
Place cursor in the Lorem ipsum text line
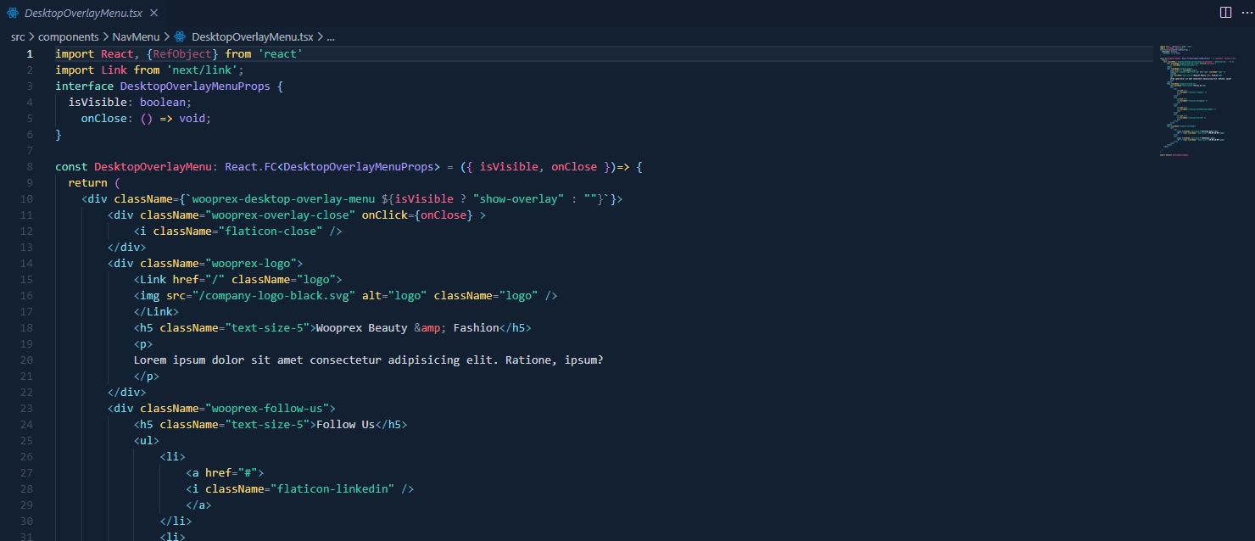pos(368,360)
